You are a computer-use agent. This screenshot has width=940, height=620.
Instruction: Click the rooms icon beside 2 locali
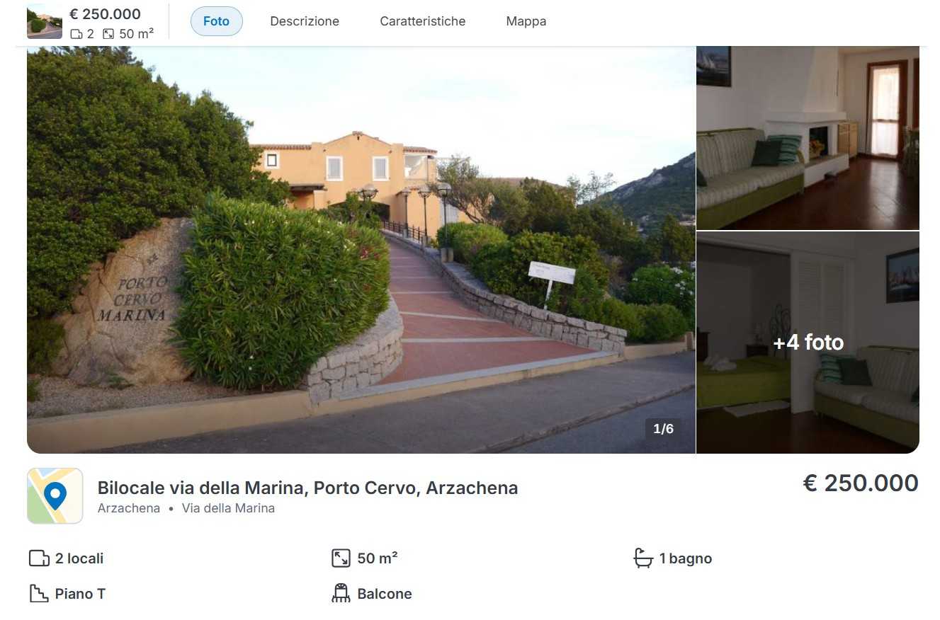[38, 558]
